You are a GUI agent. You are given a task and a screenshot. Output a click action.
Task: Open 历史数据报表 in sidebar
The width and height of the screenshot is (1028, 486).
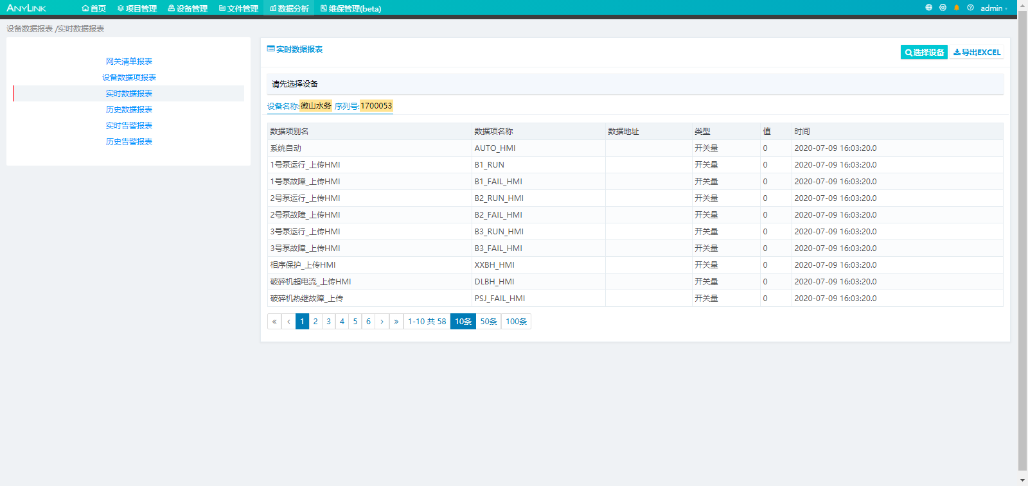coord(129,110)
